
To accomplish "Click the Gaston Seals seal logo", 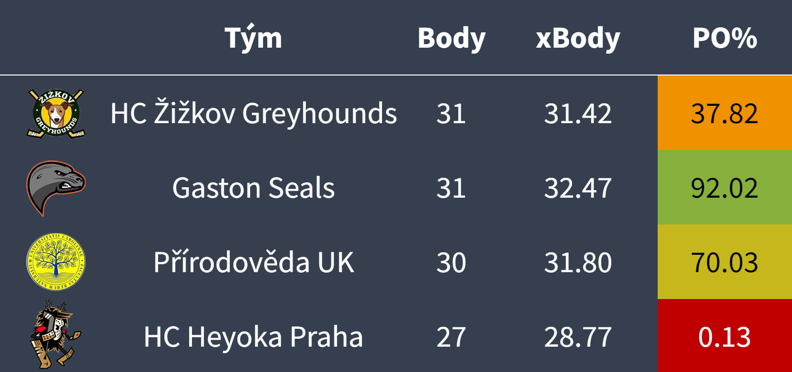I will point(56,188).
